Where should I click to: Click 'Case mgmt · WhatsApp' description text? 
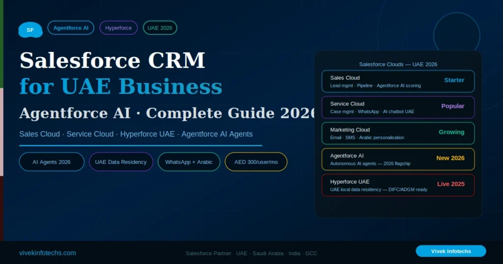(x=372, y=111)
